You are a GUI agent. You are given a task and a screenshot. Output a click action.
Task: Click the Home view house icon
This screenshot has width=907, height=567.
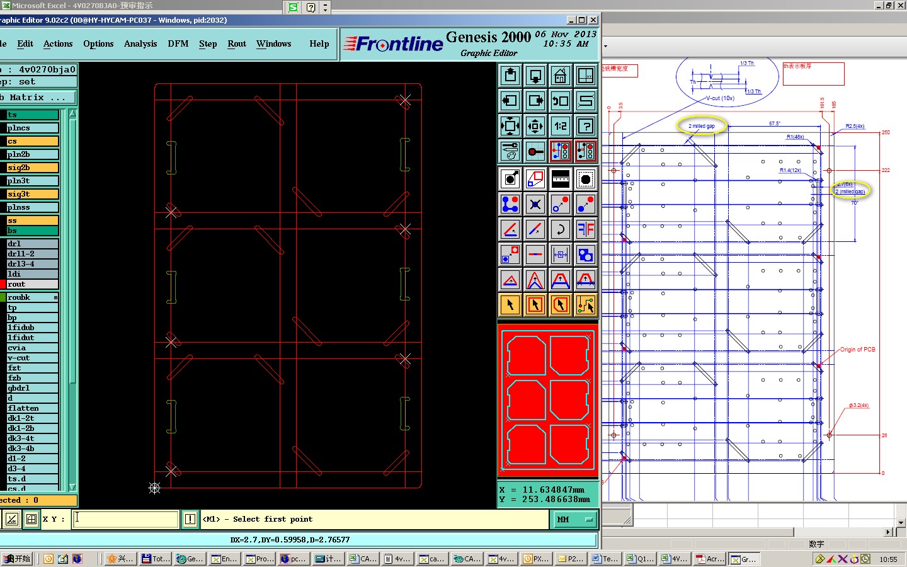coord(561,76)
